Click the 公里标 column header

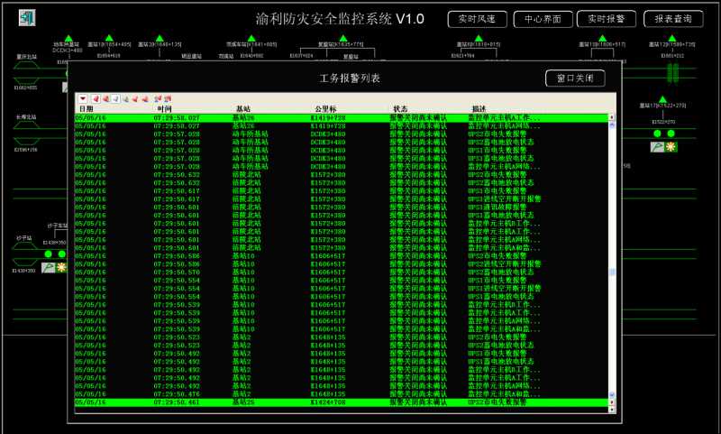click(x=325, y=109)
